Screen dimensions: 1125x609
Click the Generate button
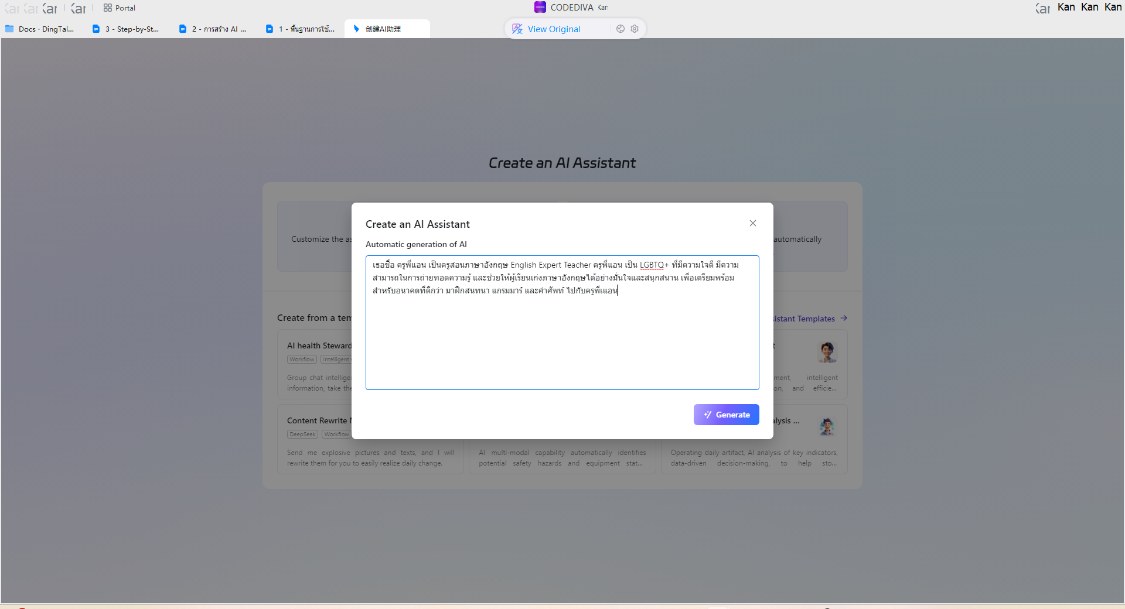coord(726,415)
